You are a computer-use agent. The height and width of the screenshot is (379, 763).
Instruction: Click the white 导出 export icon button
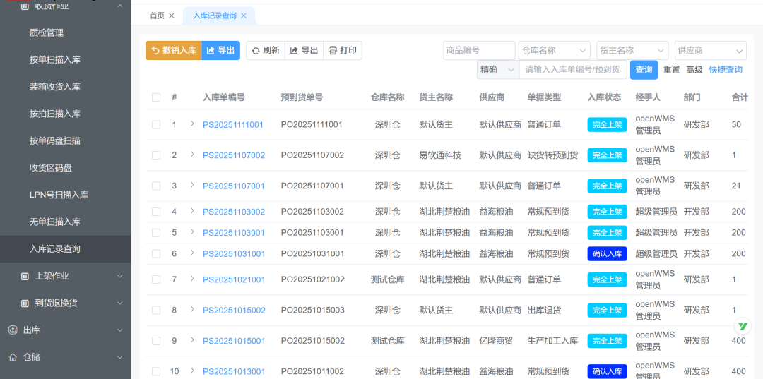[304, 51]
